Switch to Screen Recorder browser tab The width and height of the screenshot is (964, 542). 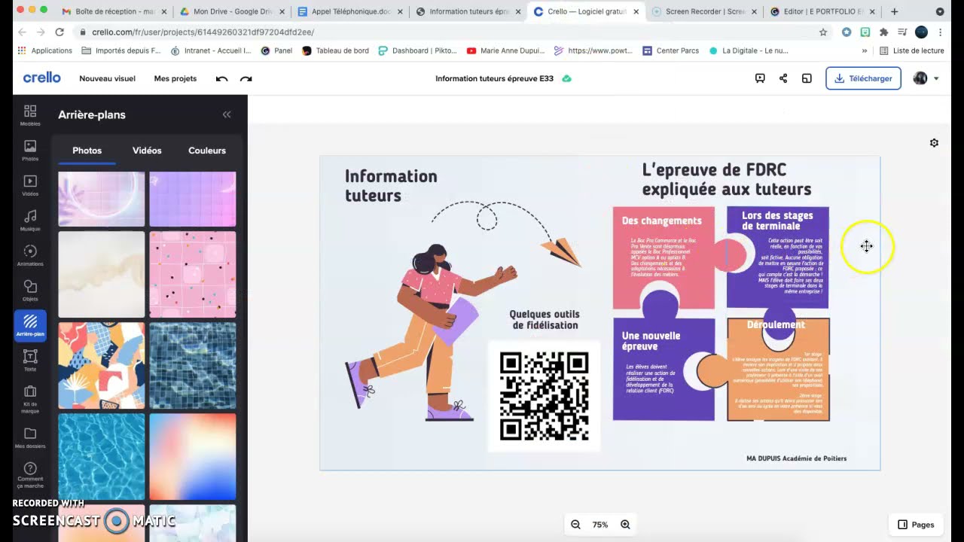click(x=703, y=11)
